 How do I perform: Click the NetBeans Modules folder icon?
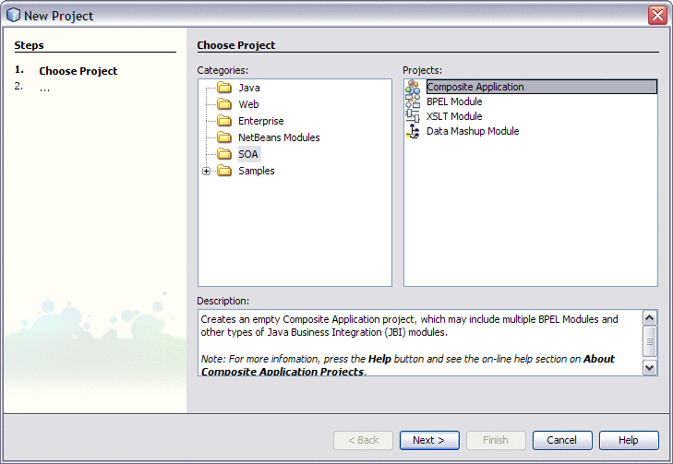point(224,137)
